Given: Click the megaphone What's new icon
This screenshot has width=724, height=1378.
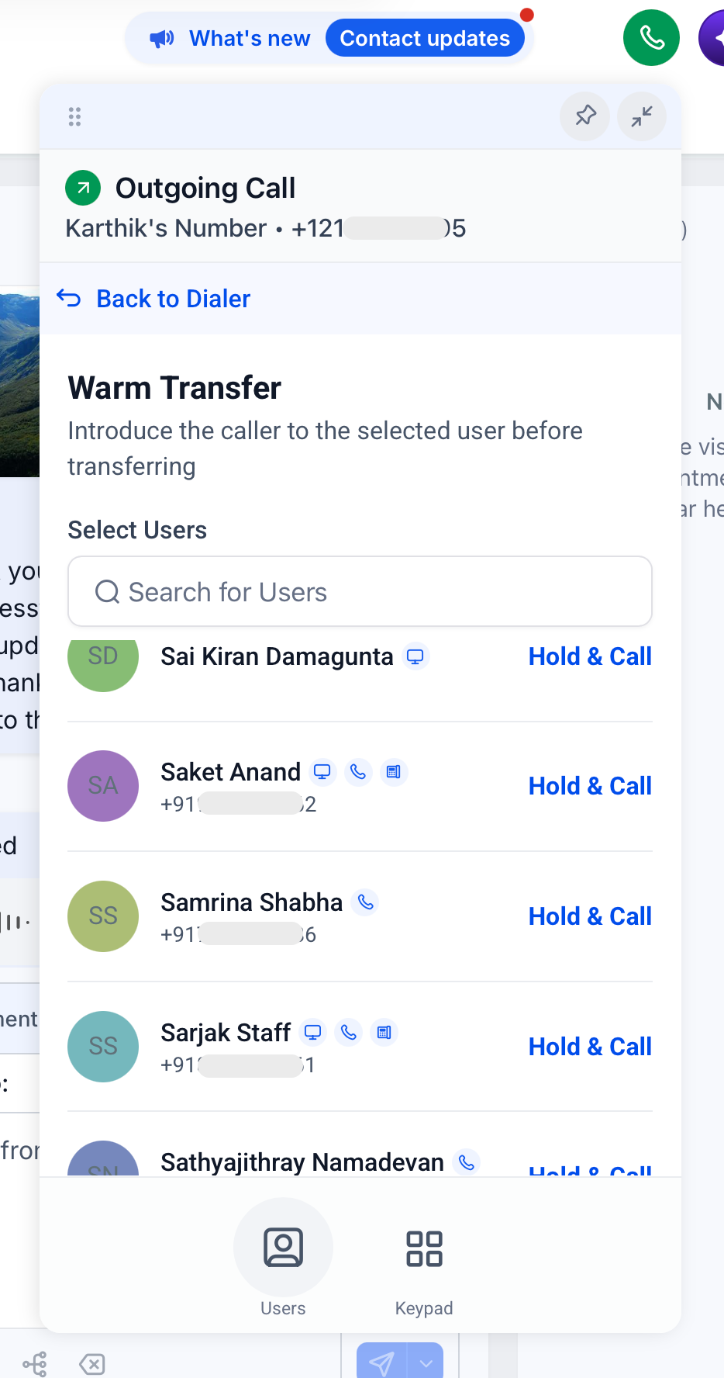Looking at the screenshot, I should 162,38.
